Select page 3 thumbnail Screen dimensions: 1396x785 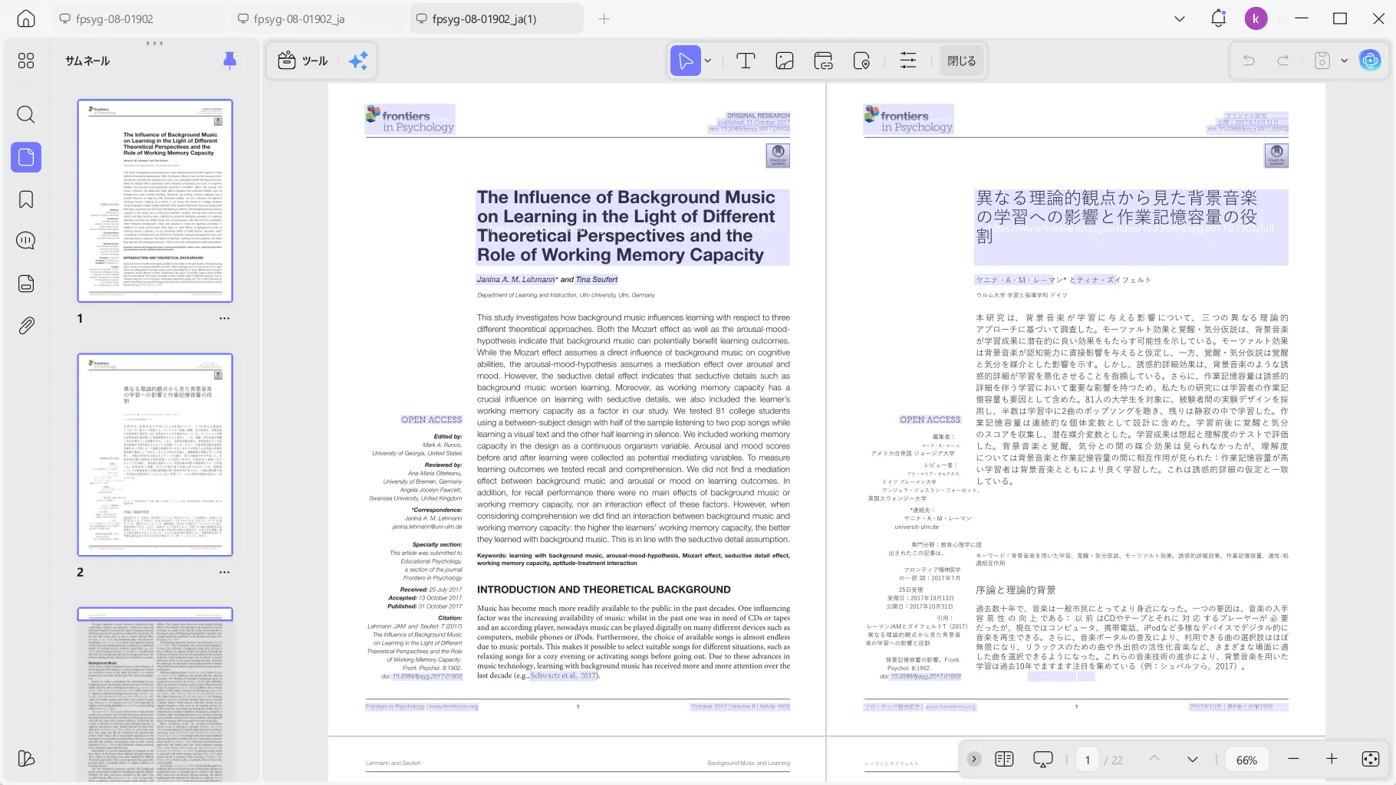click(x=155, y=695)
